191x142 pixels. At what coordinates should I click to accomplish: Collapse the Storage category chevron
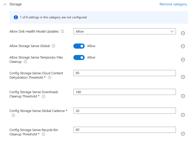(5, 4)
